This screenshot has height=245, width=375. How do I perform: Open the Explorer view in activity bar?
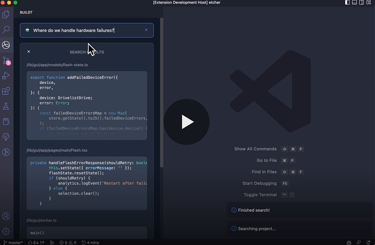(6, 15)
